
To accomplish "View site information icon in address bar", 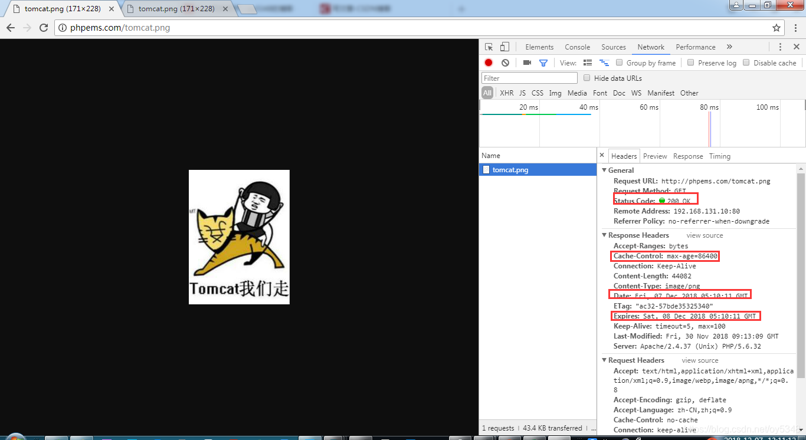I will [x=63, y=28].
